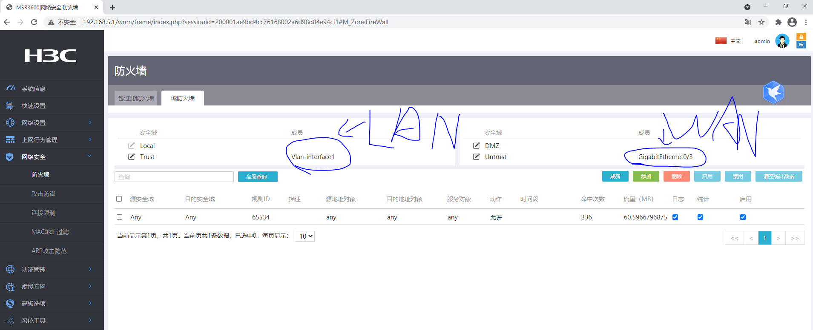
Task: Open ARP攻击防范 in the sidebar
Action: click(x=49, y=251)
